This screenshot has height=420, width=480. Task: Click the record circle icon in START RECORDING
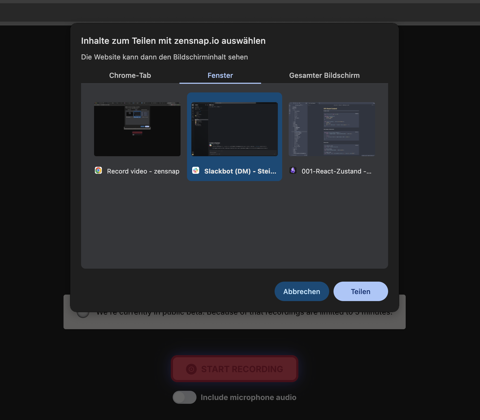(191, 369)
